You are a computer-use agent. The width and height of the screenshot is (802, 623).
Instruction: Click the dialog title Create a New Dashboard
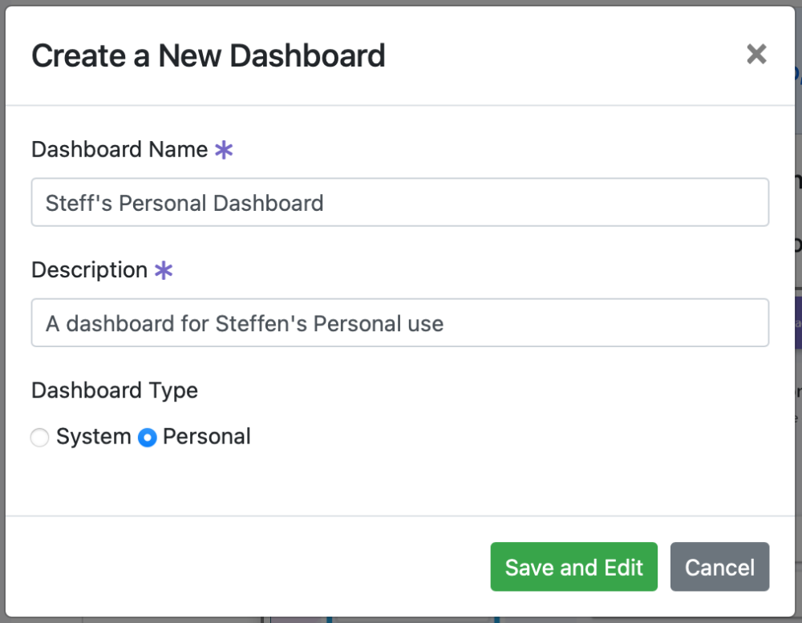pos(209,55)
